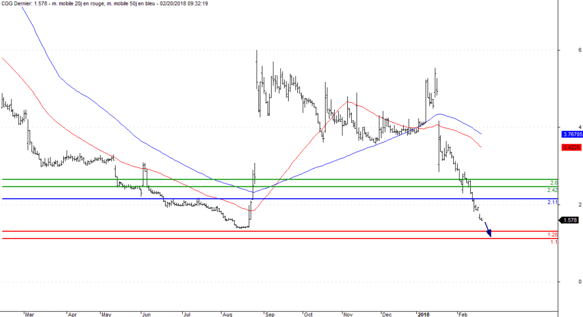Click the black 1.578 last price tag
583x317 pixels.
569,220
